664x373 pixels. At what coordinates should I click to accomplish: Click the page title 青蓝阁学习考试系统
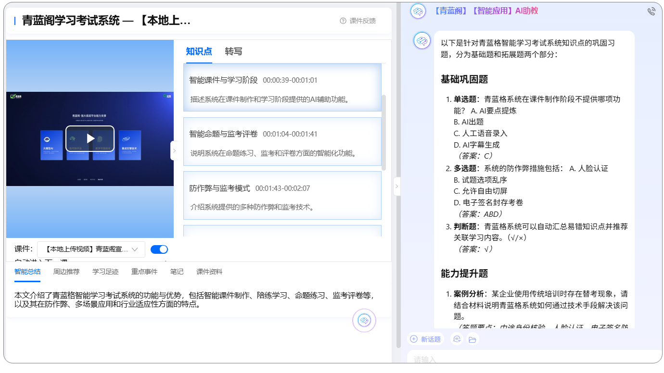coord(106,21)
